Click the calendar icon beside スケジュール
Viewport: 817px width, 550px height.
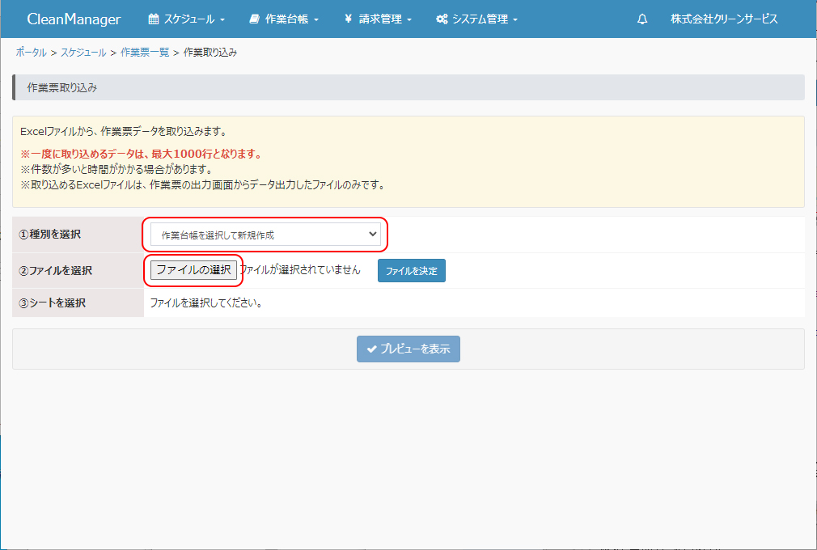154,19
